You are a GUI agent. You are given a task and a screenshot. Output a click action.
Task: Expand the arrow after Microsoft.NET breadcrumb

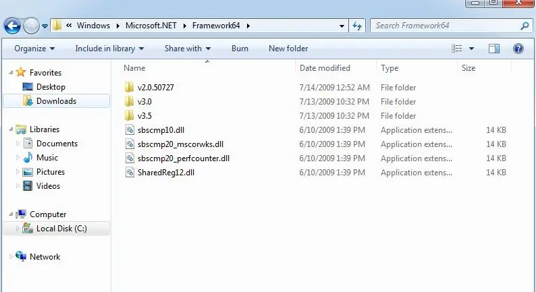point(184,26)
